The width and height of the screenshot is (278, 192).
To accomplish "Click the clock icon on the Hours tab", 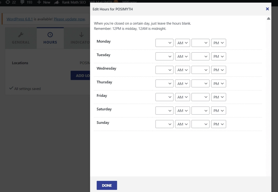I will coord(50,34).
